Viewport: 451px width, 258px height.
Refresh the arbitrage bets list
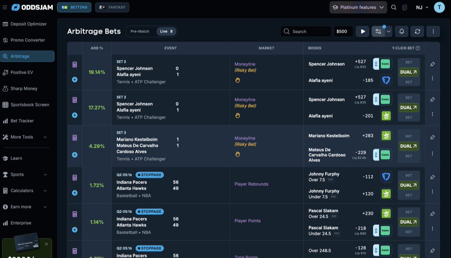tap(417, 32)
